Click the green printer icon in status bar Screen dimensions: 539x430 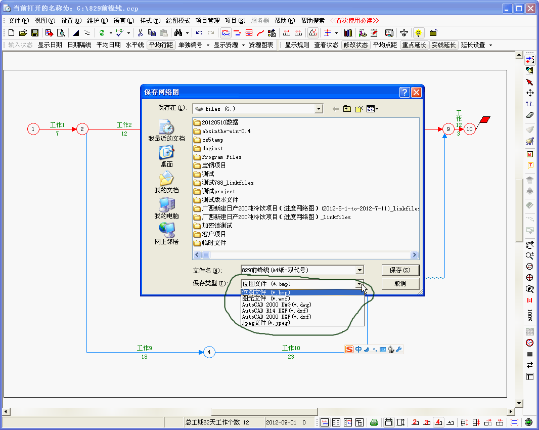[374, 422]
